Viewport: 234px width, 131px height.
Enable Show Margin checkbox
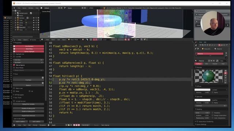pyautogui.click(x=14, y=68)
